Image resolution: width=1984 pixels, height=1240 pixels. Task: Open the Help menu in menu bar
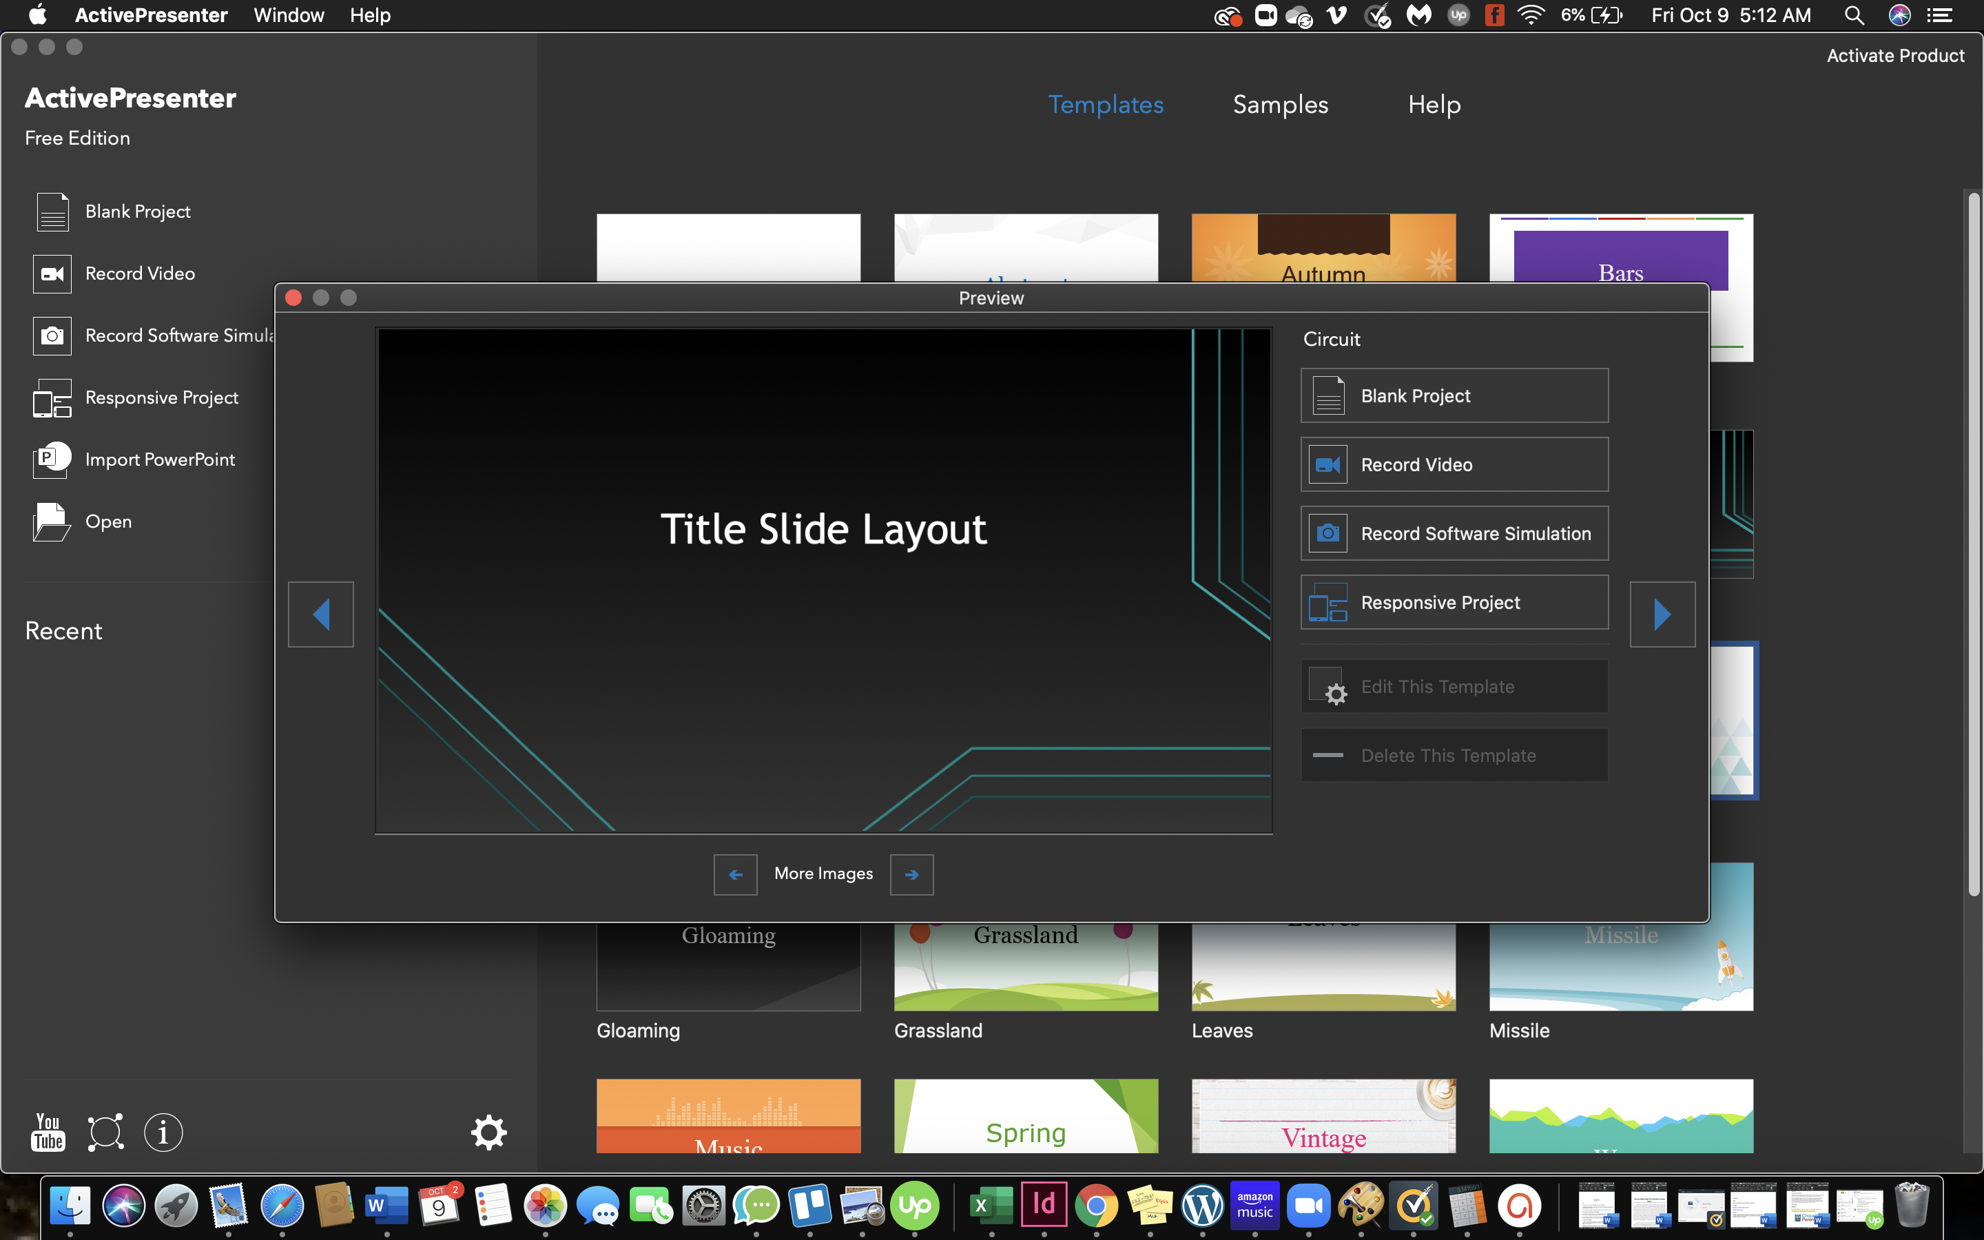point(370,16)
